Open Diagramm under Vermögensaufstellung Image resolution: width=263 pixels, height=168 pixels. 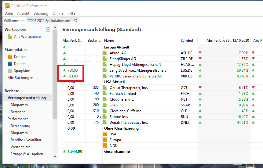19,105
